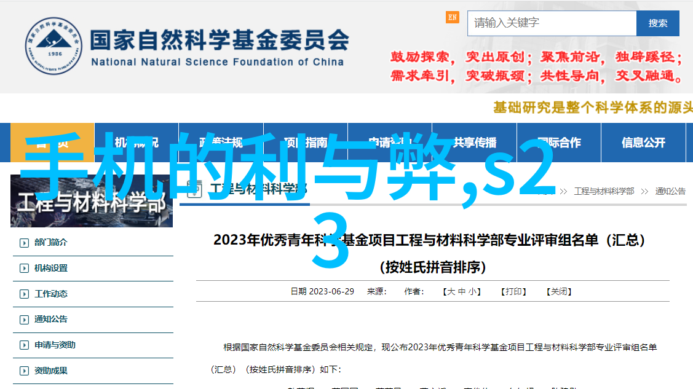This screenshot has width=693, height=389.
Task: Click the date text 日期 2023-06-29
Action: 322,291
